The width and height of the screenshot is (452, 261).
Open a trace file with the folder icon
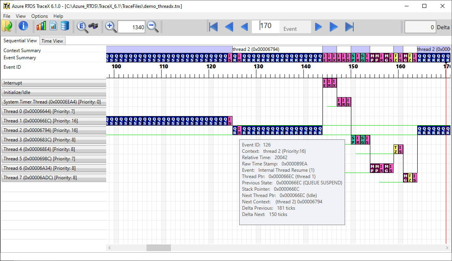pos(7,26)
